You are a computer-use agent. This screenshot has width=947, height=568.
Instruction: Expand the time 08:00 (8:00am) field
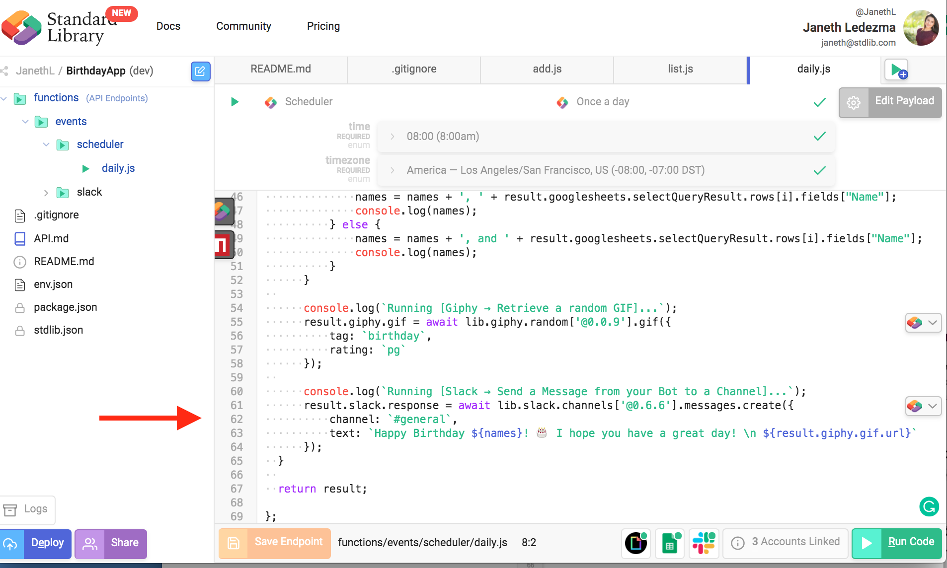click(x=606, y=137)
